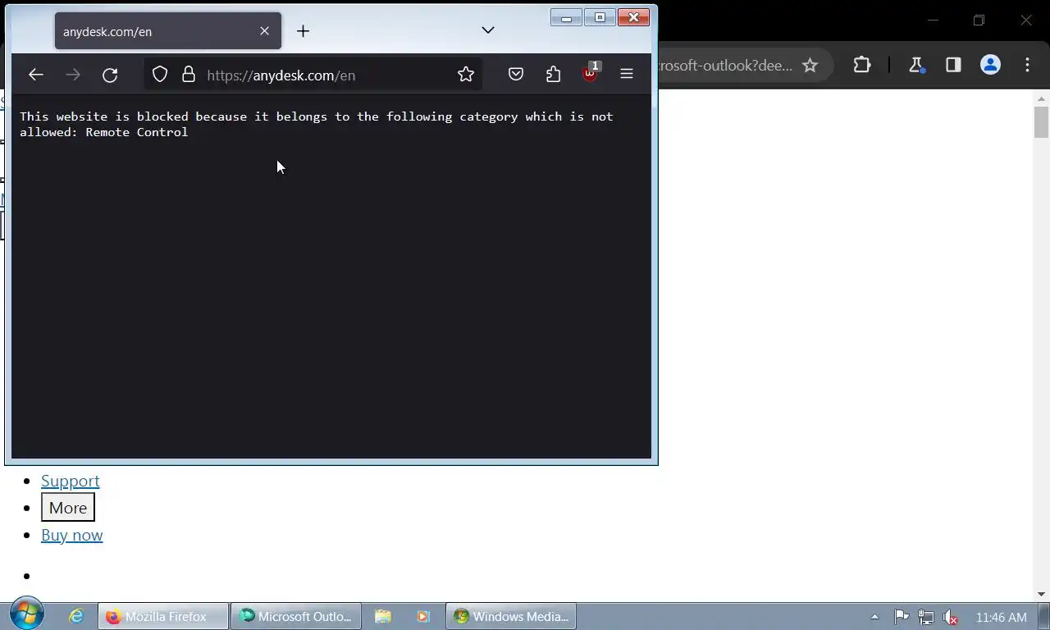
Task: Click the Firefox forward arrow
Action: (x=73, y=75)
